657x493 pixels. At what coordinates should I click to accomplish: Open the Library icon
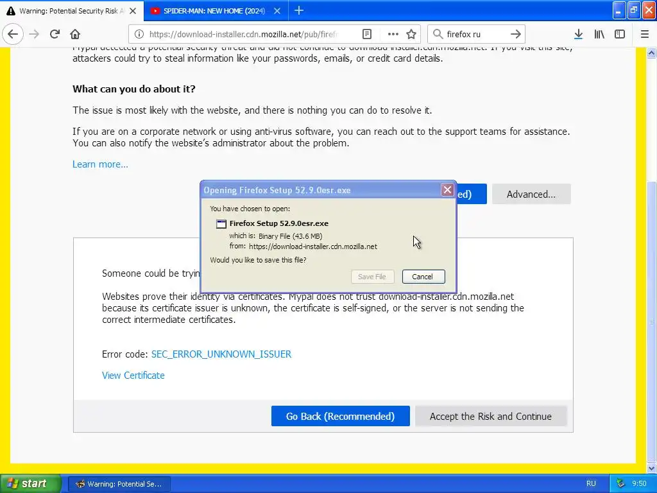(599, 34)
